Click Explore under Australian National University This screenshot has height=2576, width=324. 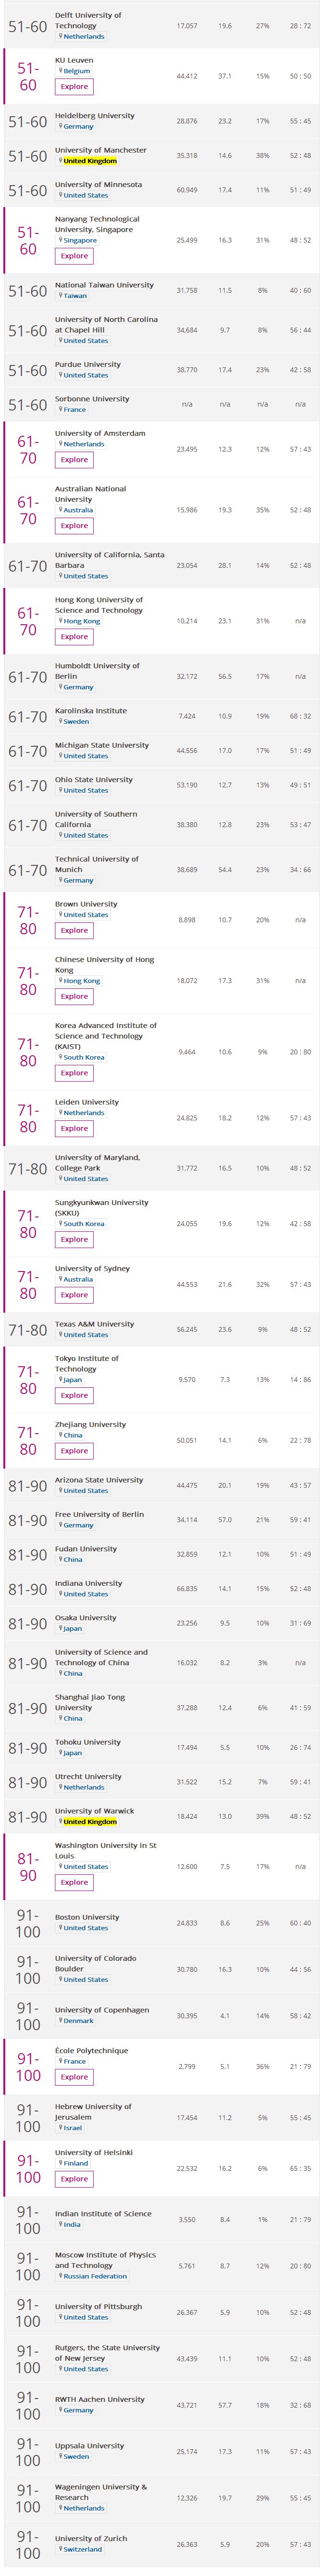(73, 525)
